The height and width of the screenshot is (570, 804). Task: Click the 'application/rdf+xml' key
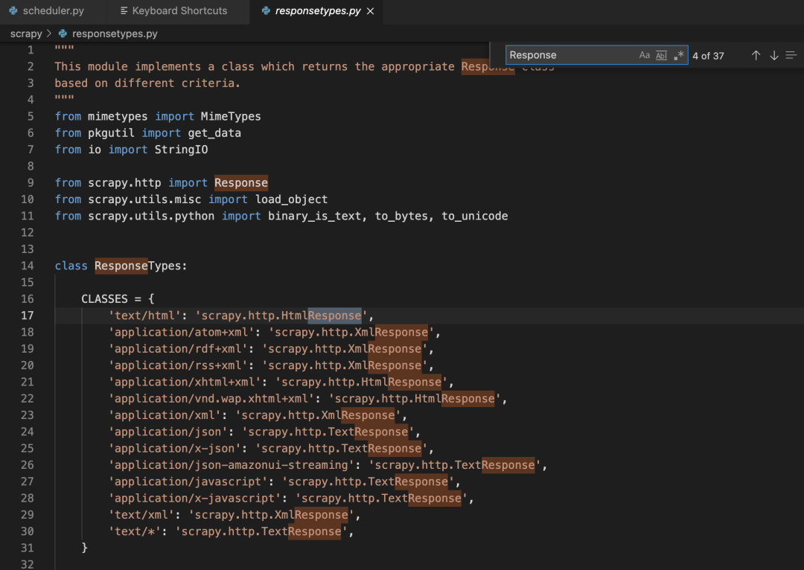pyautogui.click(x=178, y=349)
